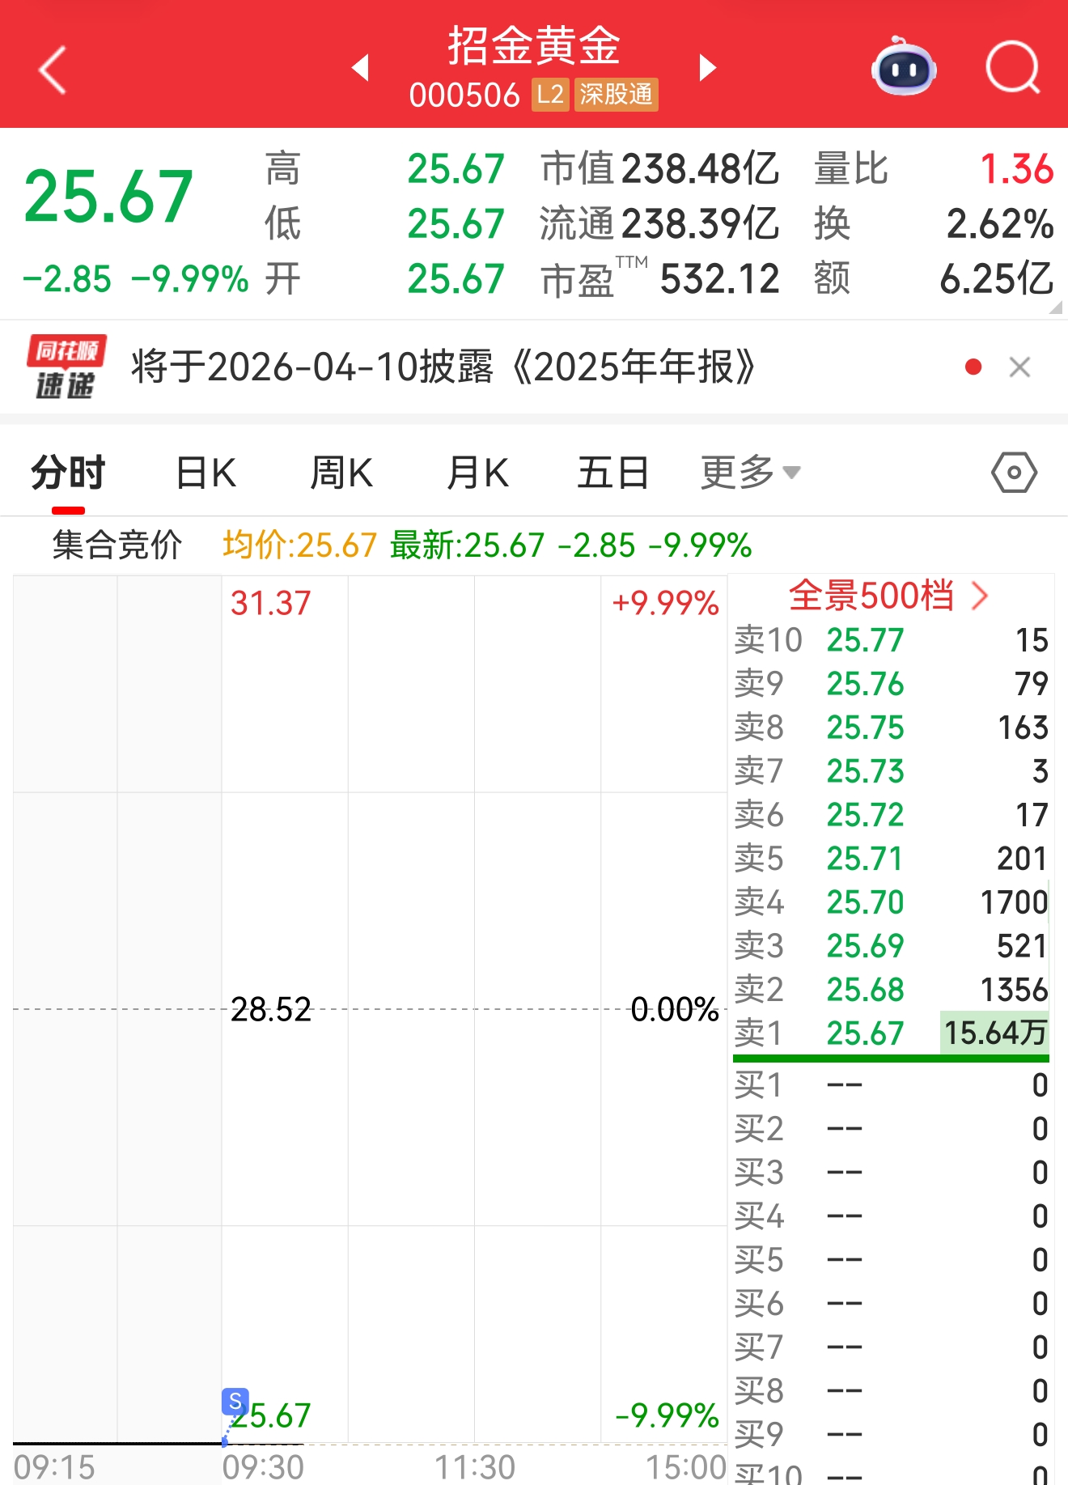This screenshot has width=1068, height=1485.
Task: Tap the 招金黄金 stock title
Action: tap(534, 45)
